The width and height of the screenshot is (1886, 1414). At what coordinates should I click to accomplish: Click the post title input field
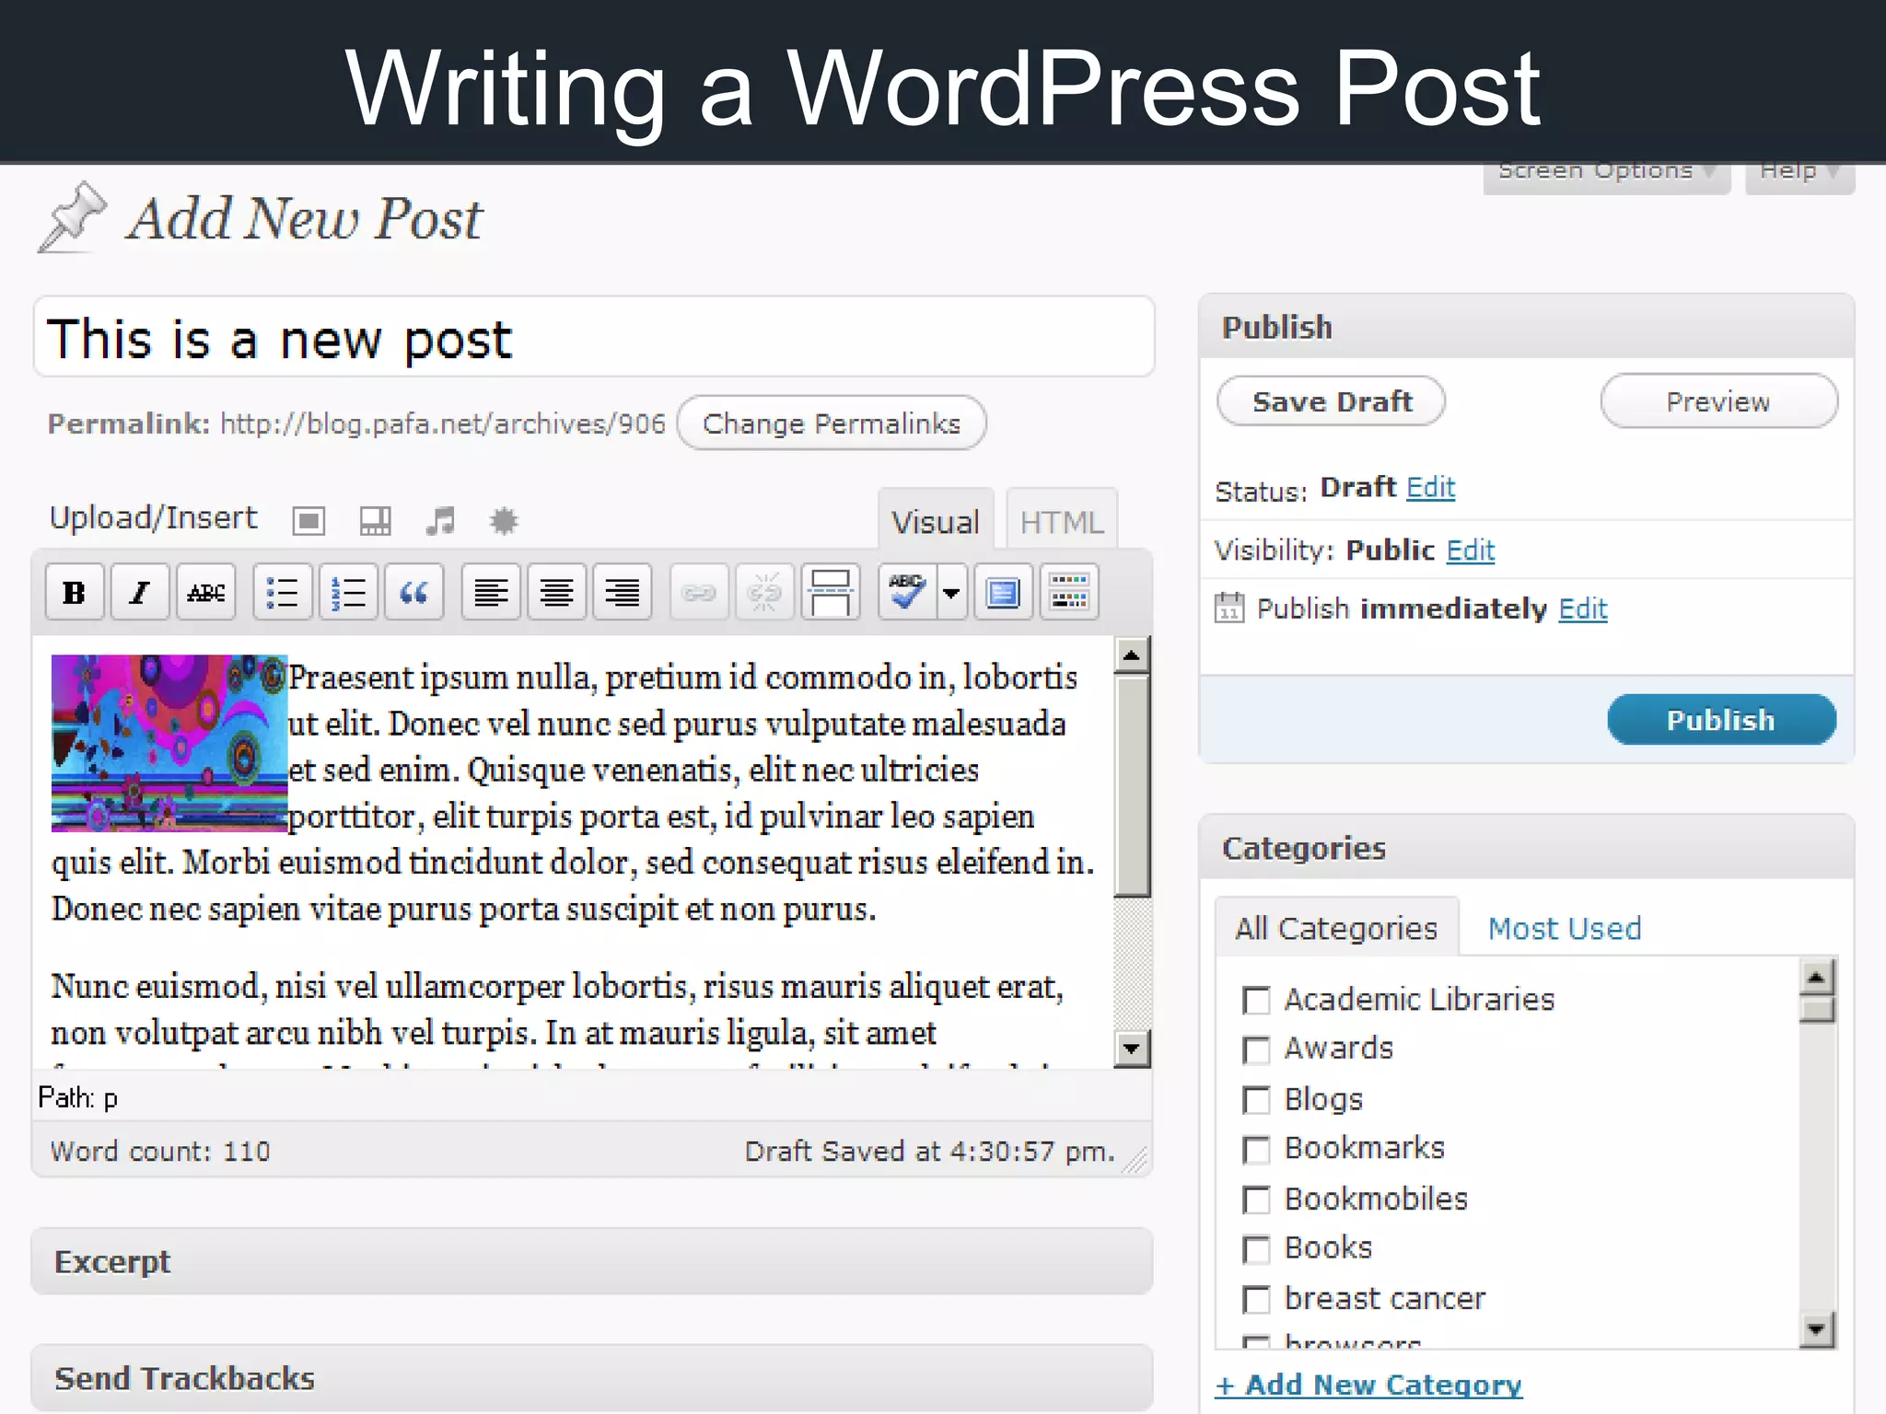pyautogui.click(x=594, y=337)
